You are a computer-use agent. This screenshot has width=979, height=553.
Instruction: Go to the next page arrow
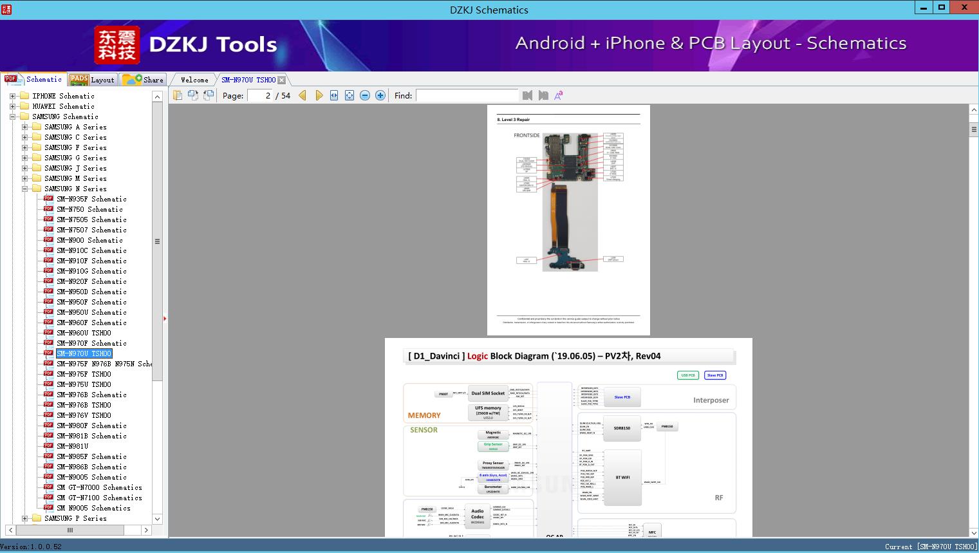pos(319,95)
